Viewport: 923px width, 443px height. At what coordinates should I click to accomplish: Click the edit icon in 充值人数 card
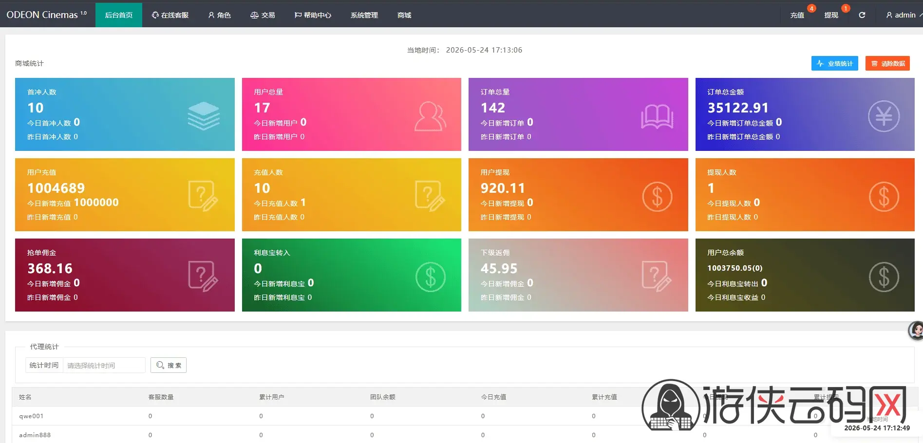430,196
